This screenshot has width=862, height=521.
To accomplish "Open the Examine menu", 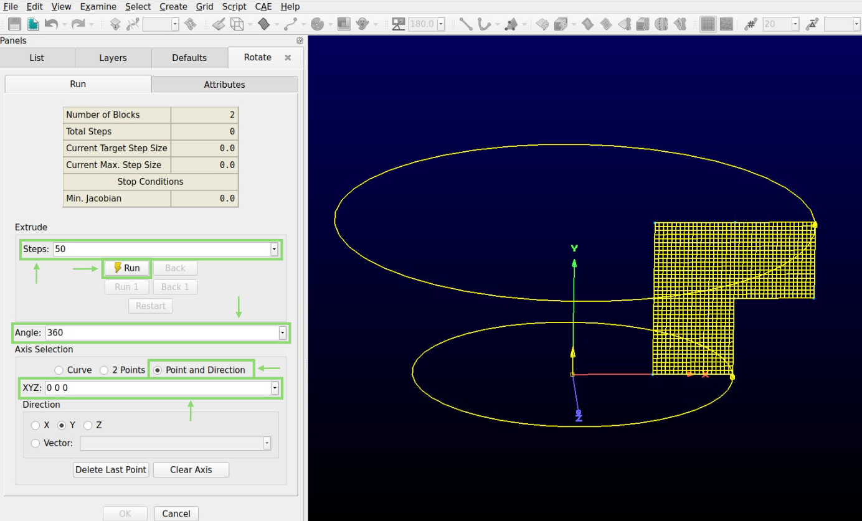I will pyautogui.click(x=98, y=7).
